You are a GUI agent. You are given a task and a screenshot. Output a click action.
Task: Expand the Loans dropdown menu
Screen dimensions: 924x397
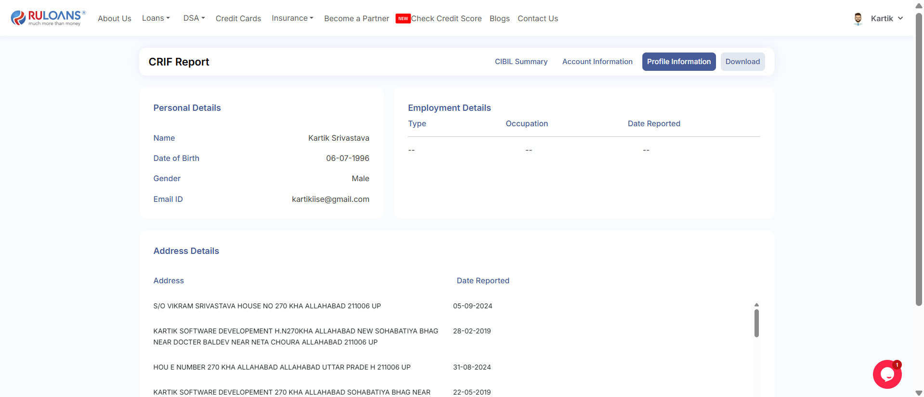point(156,18)
